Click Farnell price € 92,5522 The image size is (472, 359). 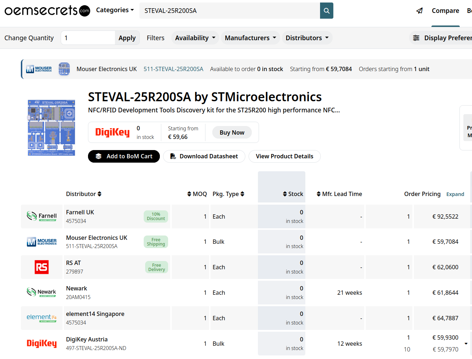tap(445, 216)
